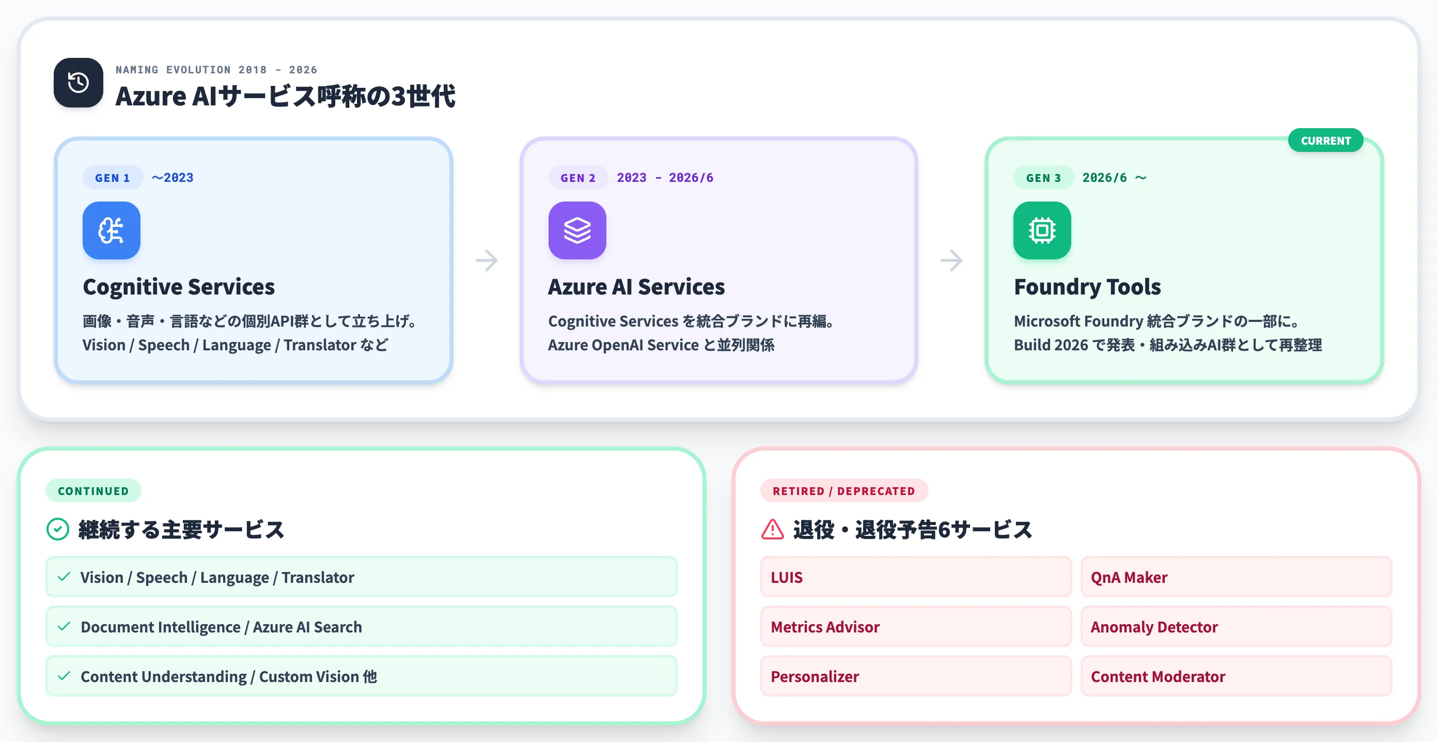Image resolution: width=1438 pixels, height=742 pixels.
Task: Click 'Vision / Speech / Language / Translator' row text
Action: pyautogui.click(x=217, y=577)
